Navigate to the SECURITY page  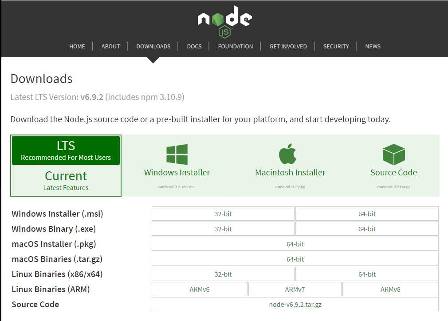(336, 46)
